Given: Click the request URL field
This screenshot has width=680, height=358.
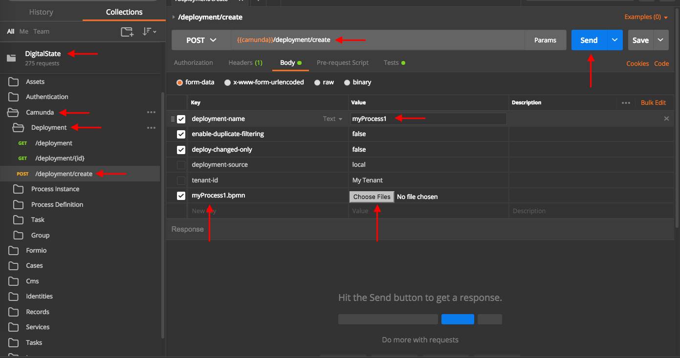Looking at the screenshot, I should tap(378, 40).
